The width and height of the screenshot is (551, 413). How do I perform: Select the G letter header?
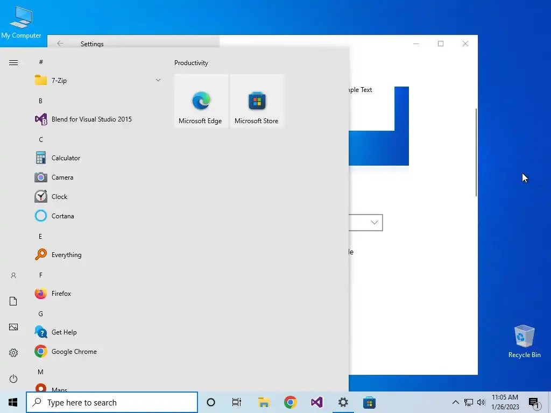41,314
